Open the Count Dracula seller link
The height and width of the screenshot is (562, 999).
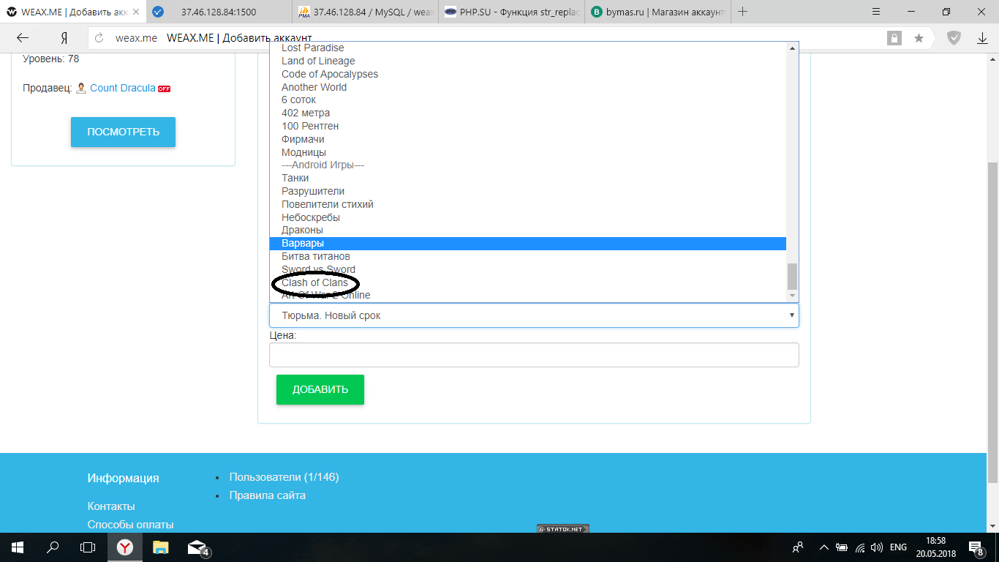pos(122,88)
